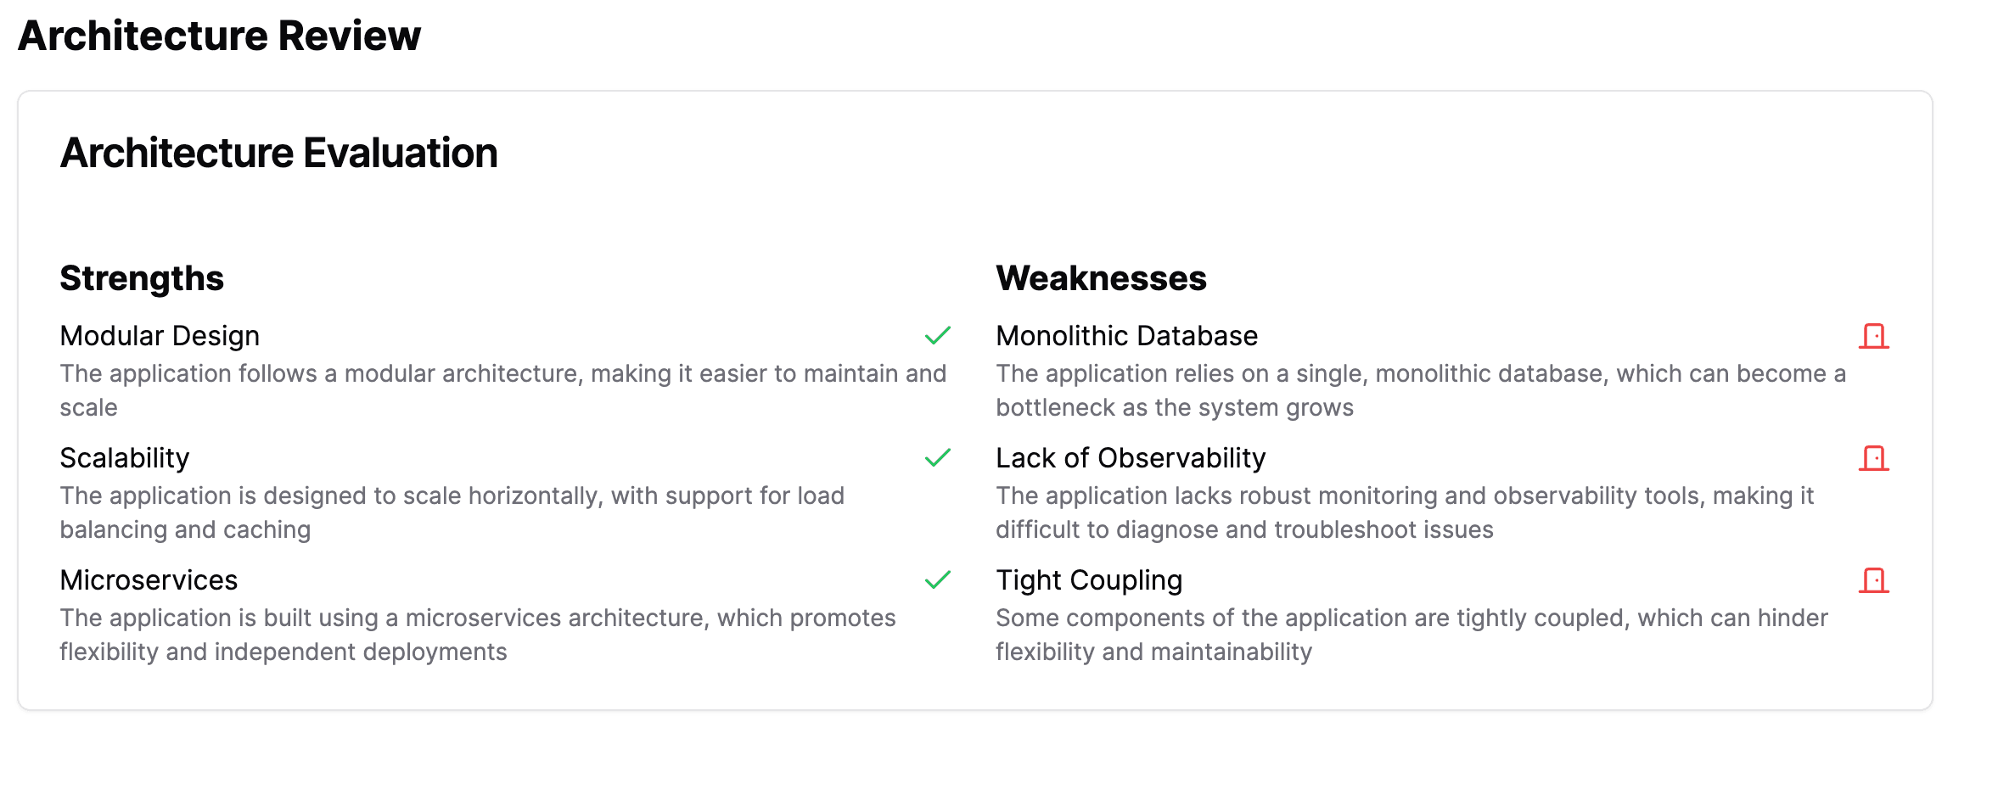The image size is (1998, 789).
Task: Click the green checkmark beside Modular Design
Action: coord(938,336)
